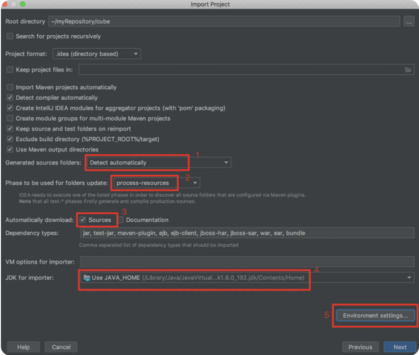Click the Cancel button
Image resolution: width=419 pixels, height=355 pixels.
click(61, 347)
